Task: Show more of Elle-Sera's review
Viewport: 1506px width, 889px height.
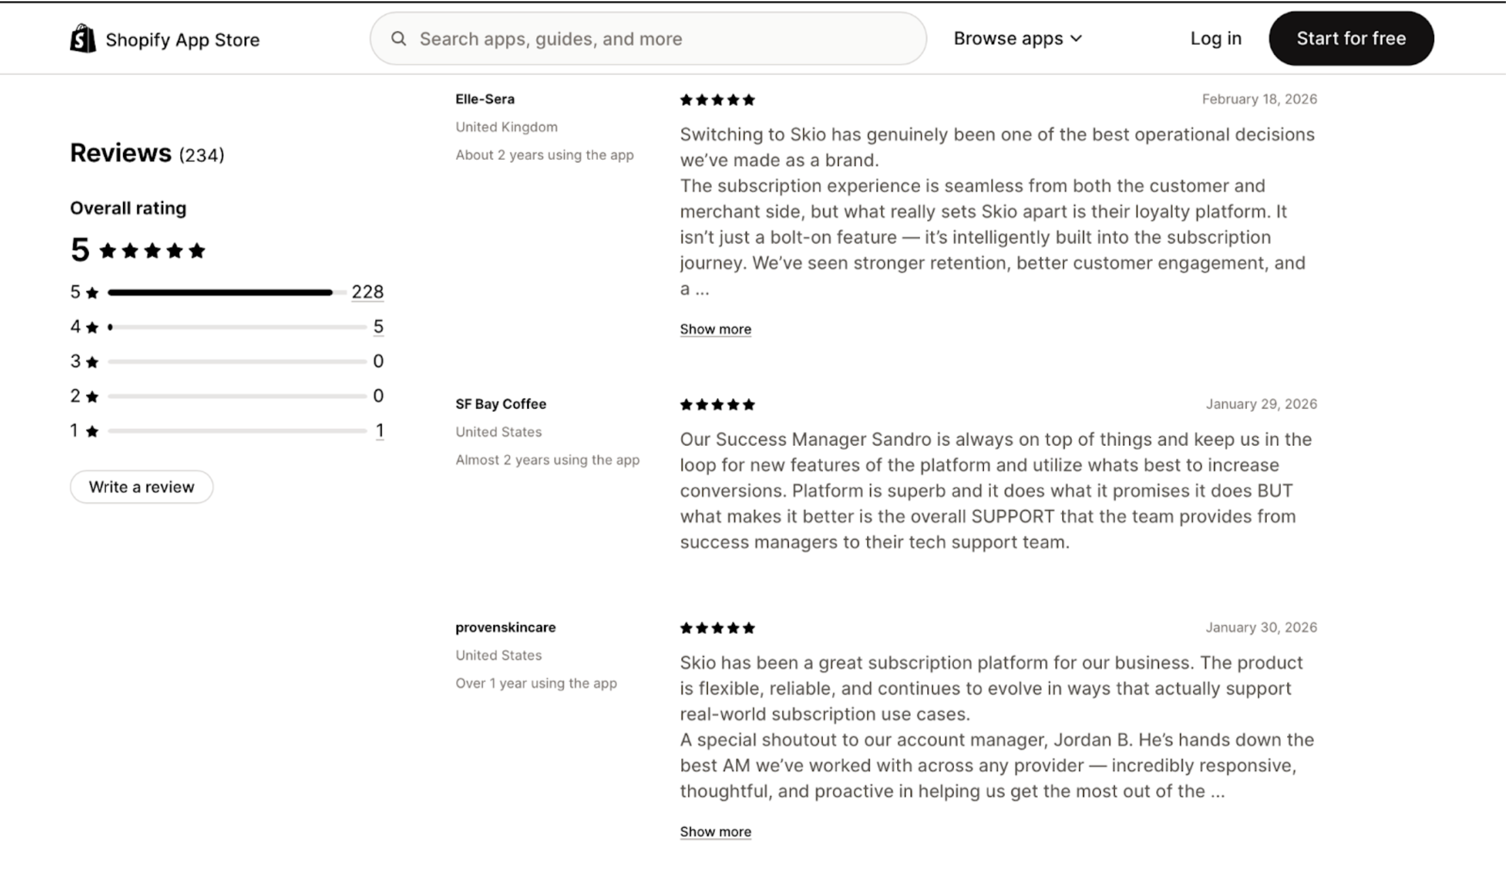Action: tap(715, 329)
